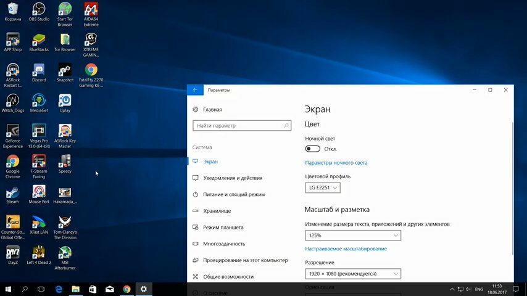Open taskbar search magnifier

[25, 289]
